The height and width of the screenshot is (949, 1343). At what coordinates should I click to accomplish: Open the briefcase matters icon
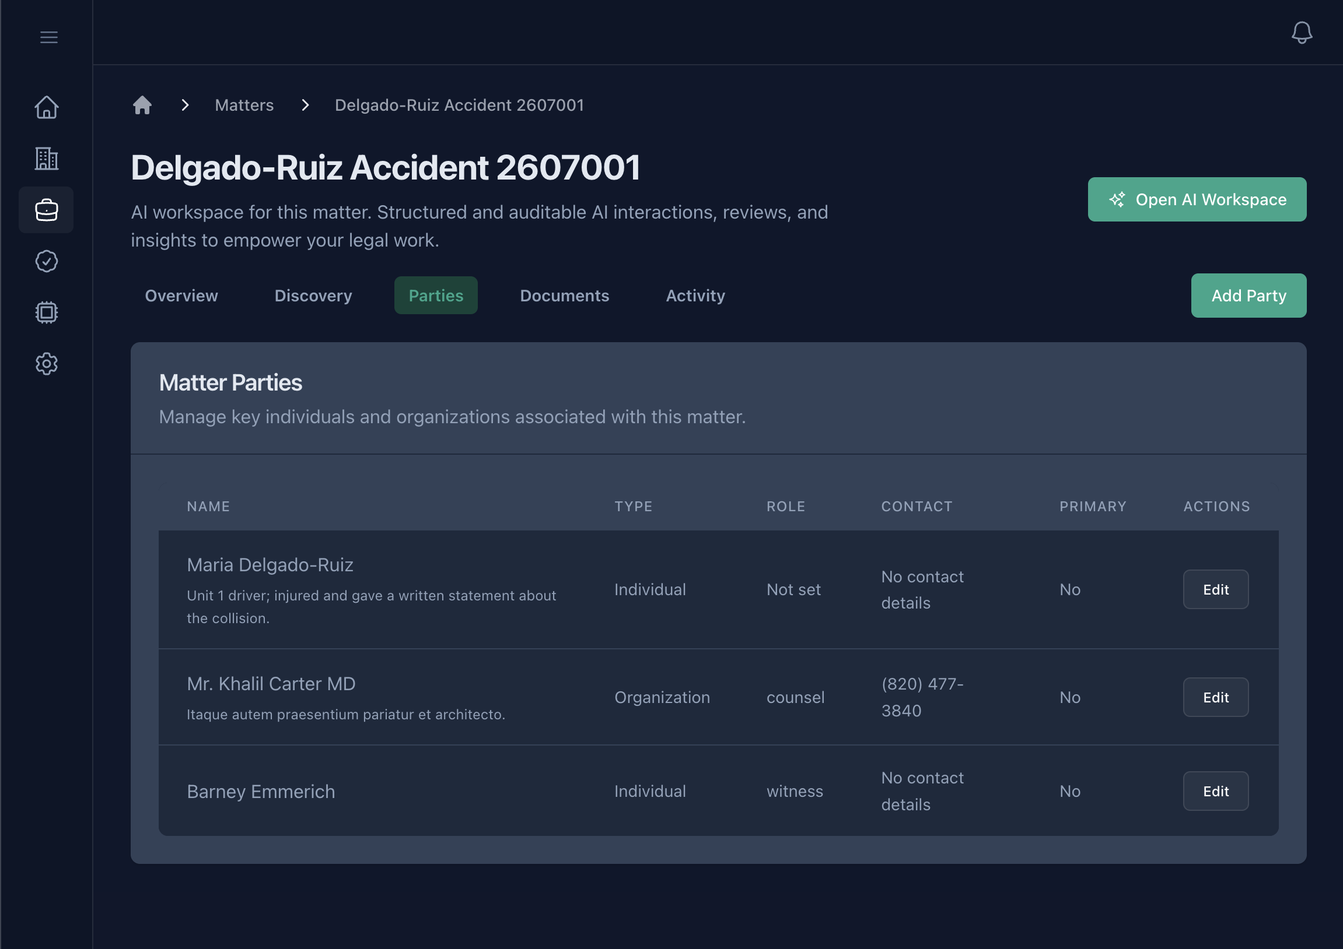click(46, 210)
